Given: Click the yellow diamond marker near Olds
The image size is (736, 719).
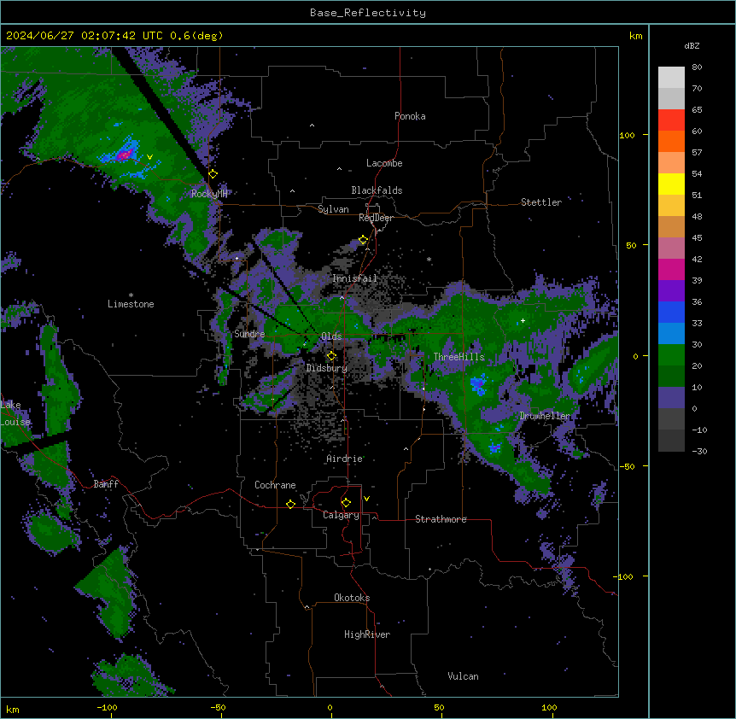Looking at the screenshot, I should 331,356.
